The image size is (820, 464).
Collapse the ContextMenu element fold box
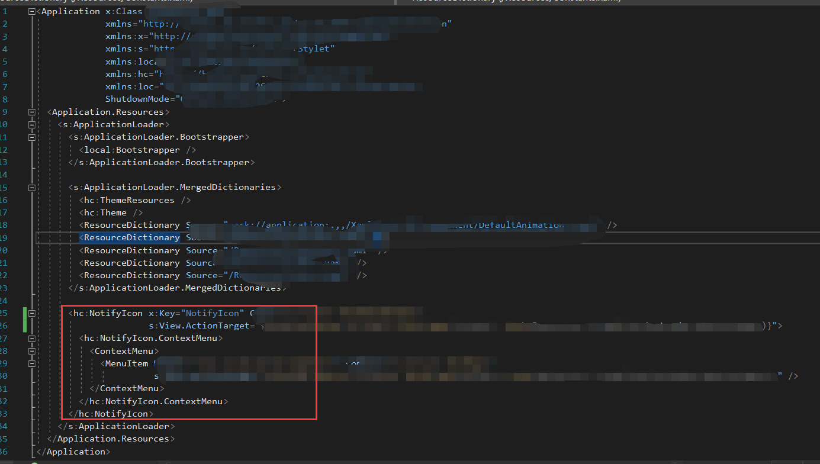31,350
